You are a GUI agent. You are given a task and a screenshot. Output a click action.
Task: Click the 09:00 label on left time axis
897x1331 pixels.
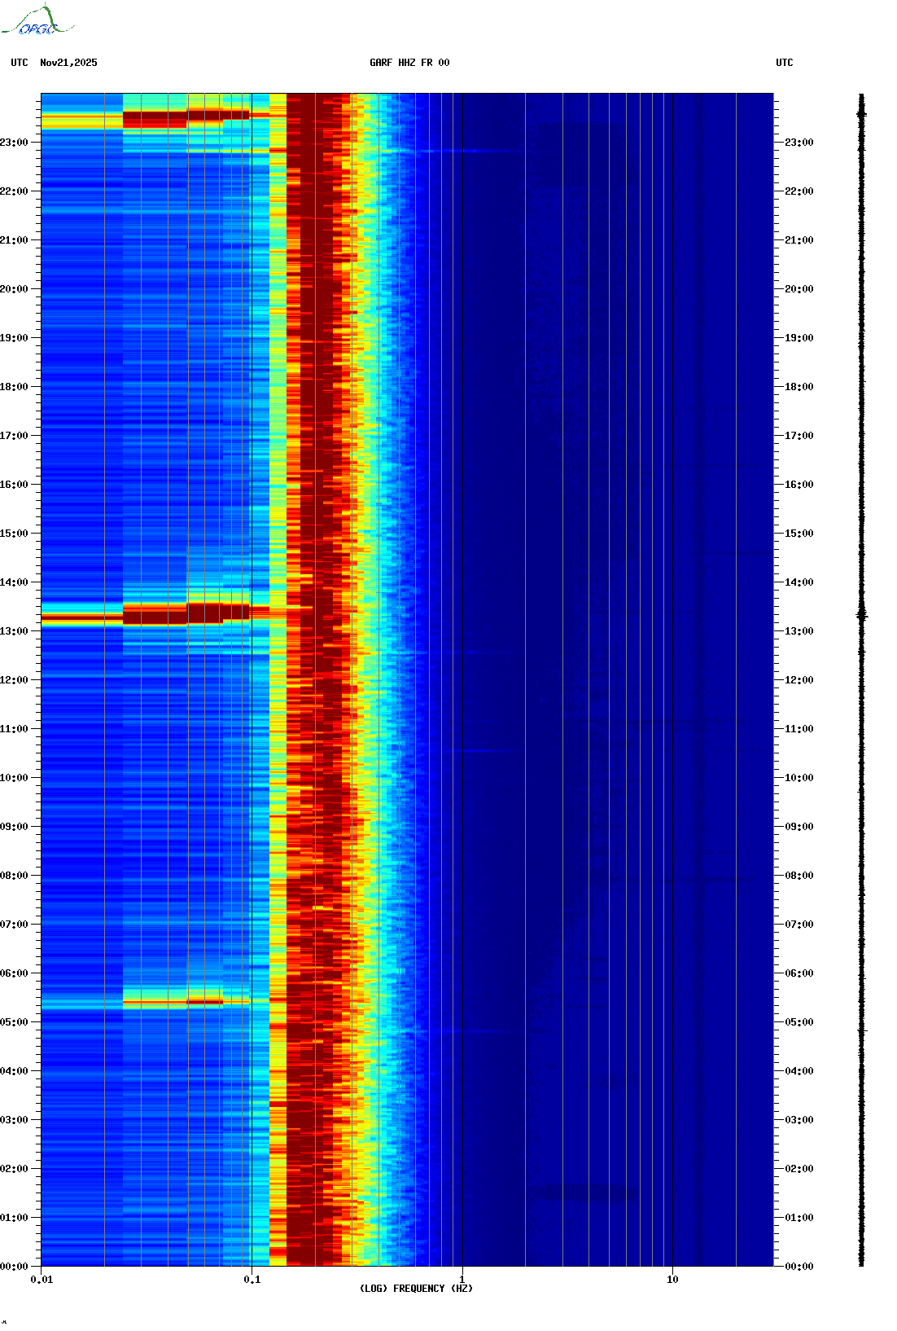pyautogui.click(x=14, y=827)
